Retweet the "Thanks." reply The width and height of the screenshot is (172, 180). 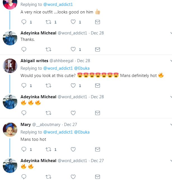(x=48, y=49)
